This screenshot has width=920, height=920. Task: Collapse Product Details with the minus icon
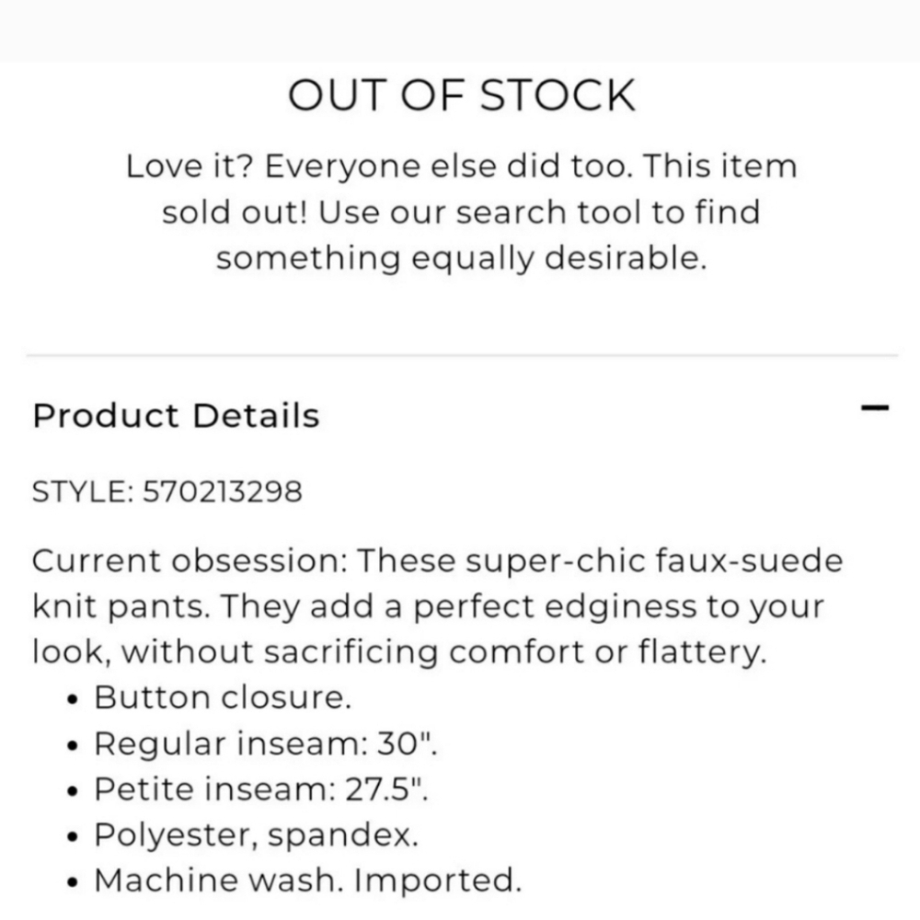click(x=875, y=408)
